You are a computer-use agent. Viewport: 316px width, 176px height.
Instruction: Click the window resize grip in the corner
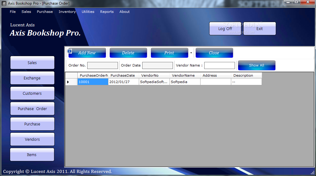313,173
